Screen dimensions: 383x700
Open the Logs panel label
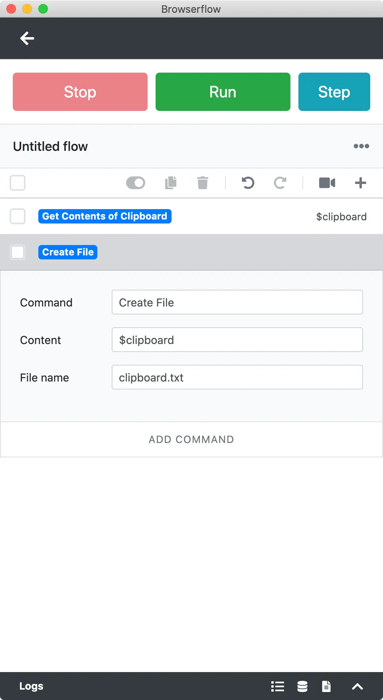click(x=31, y=686)
